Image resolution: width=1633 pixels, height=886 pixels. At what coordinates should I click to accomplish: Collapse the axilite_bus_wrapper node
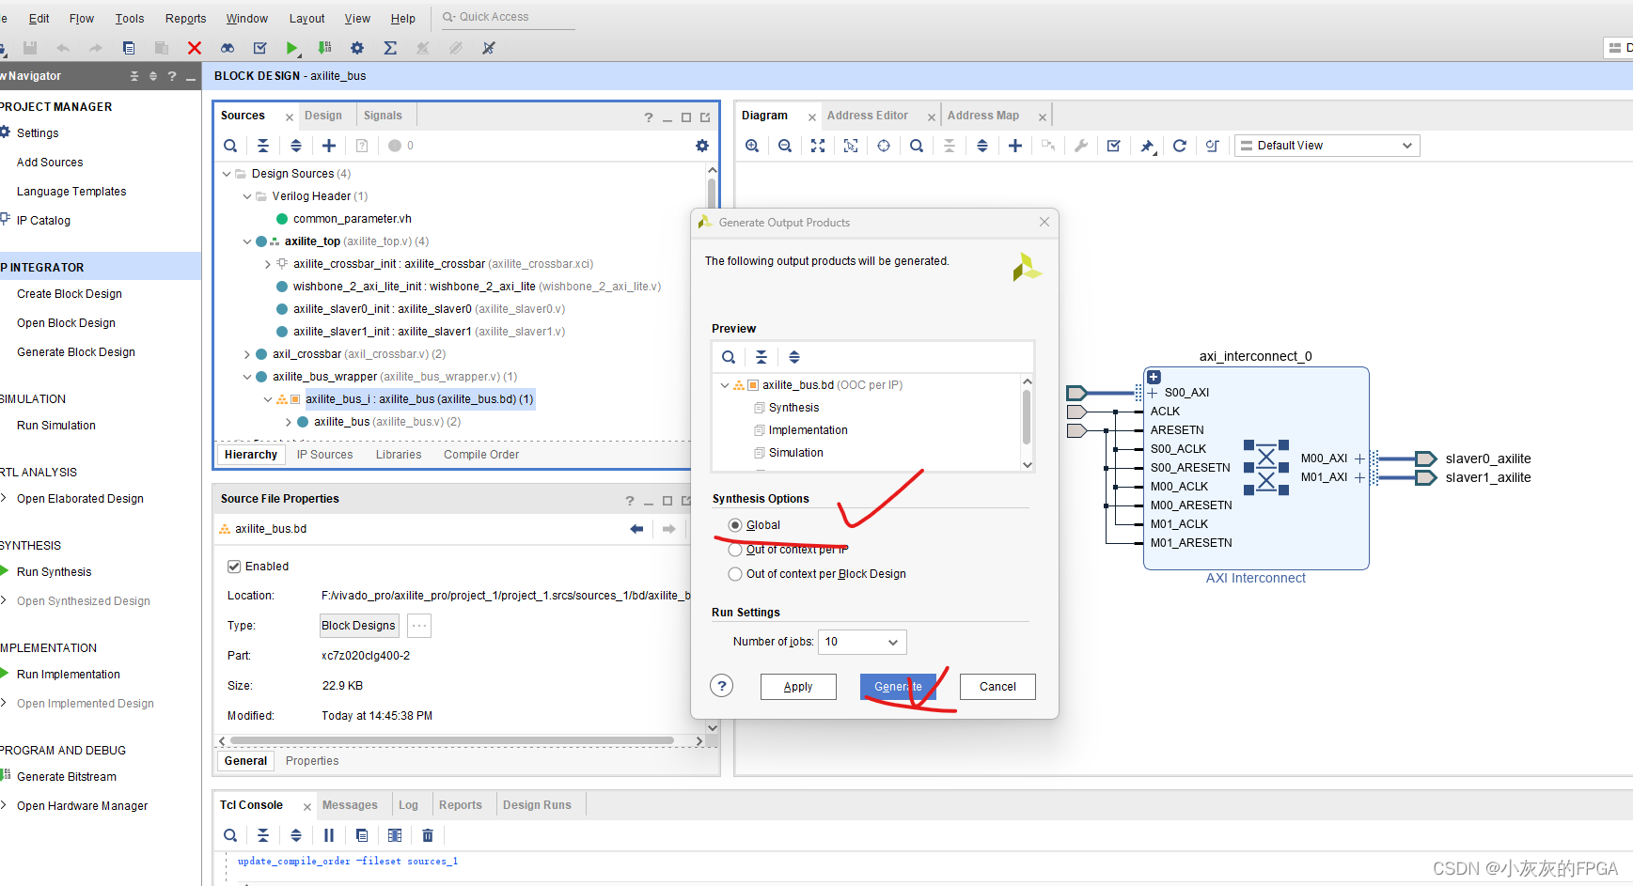tap(247, 377)
